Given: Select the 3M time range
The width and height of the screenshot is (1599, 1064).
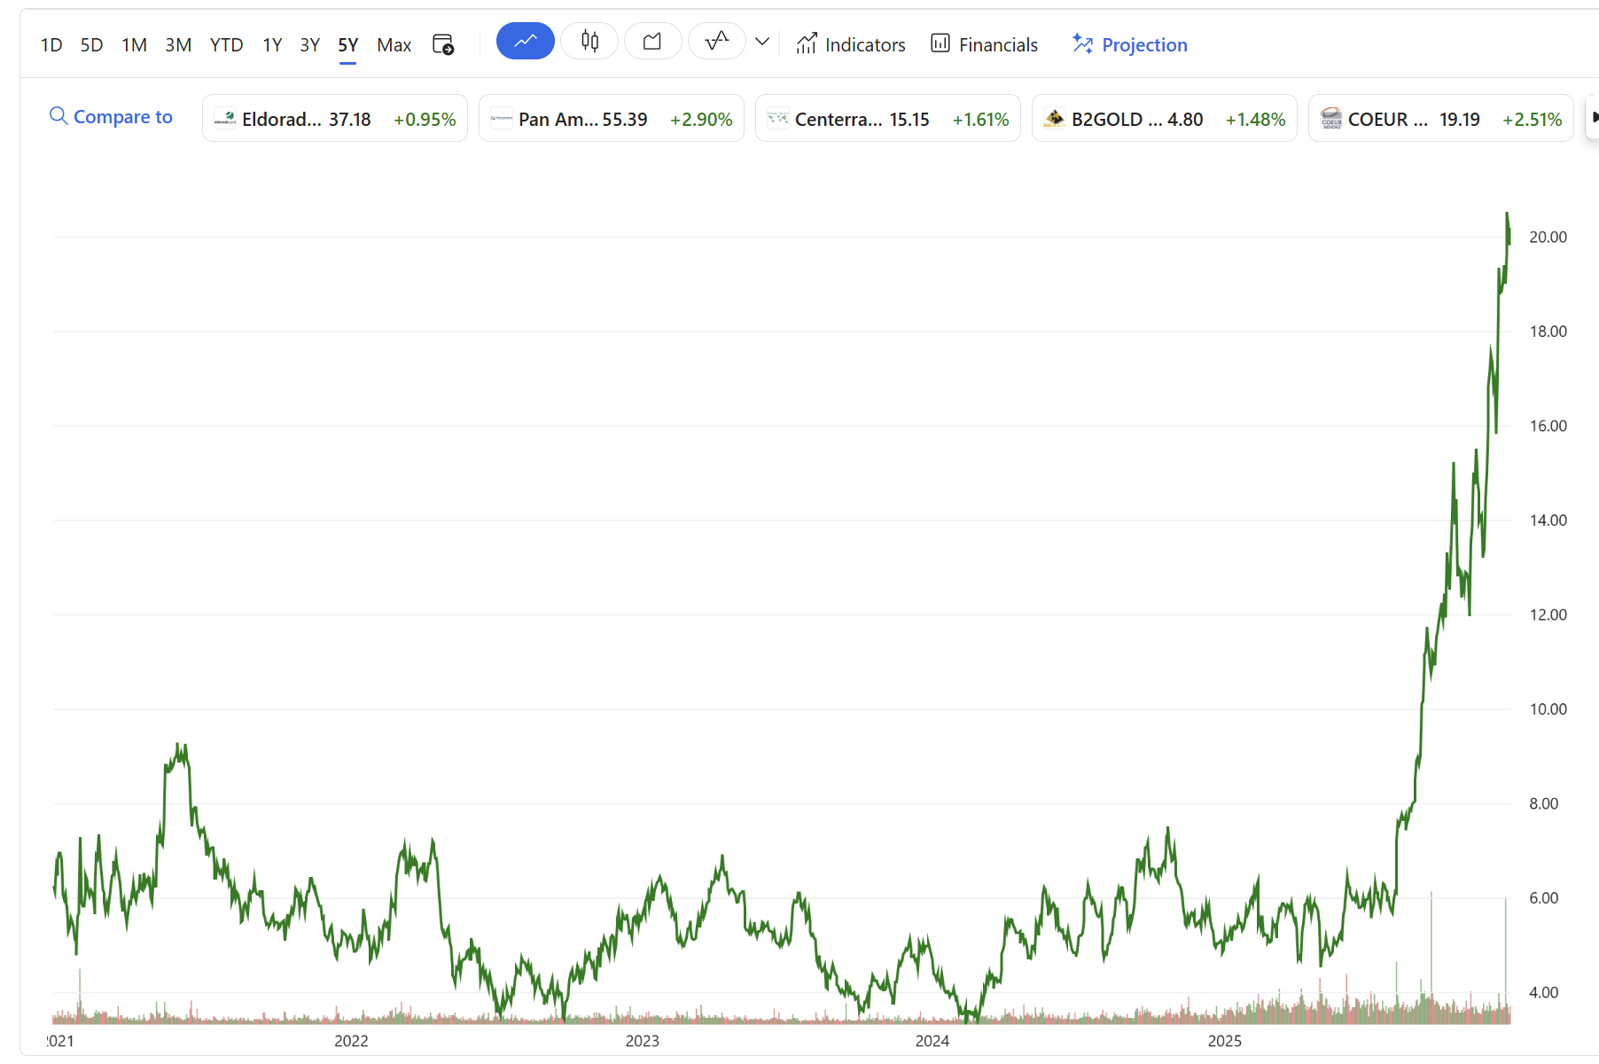Looking at the screenshot, I should pyautogui.click(x=178, y=45).
